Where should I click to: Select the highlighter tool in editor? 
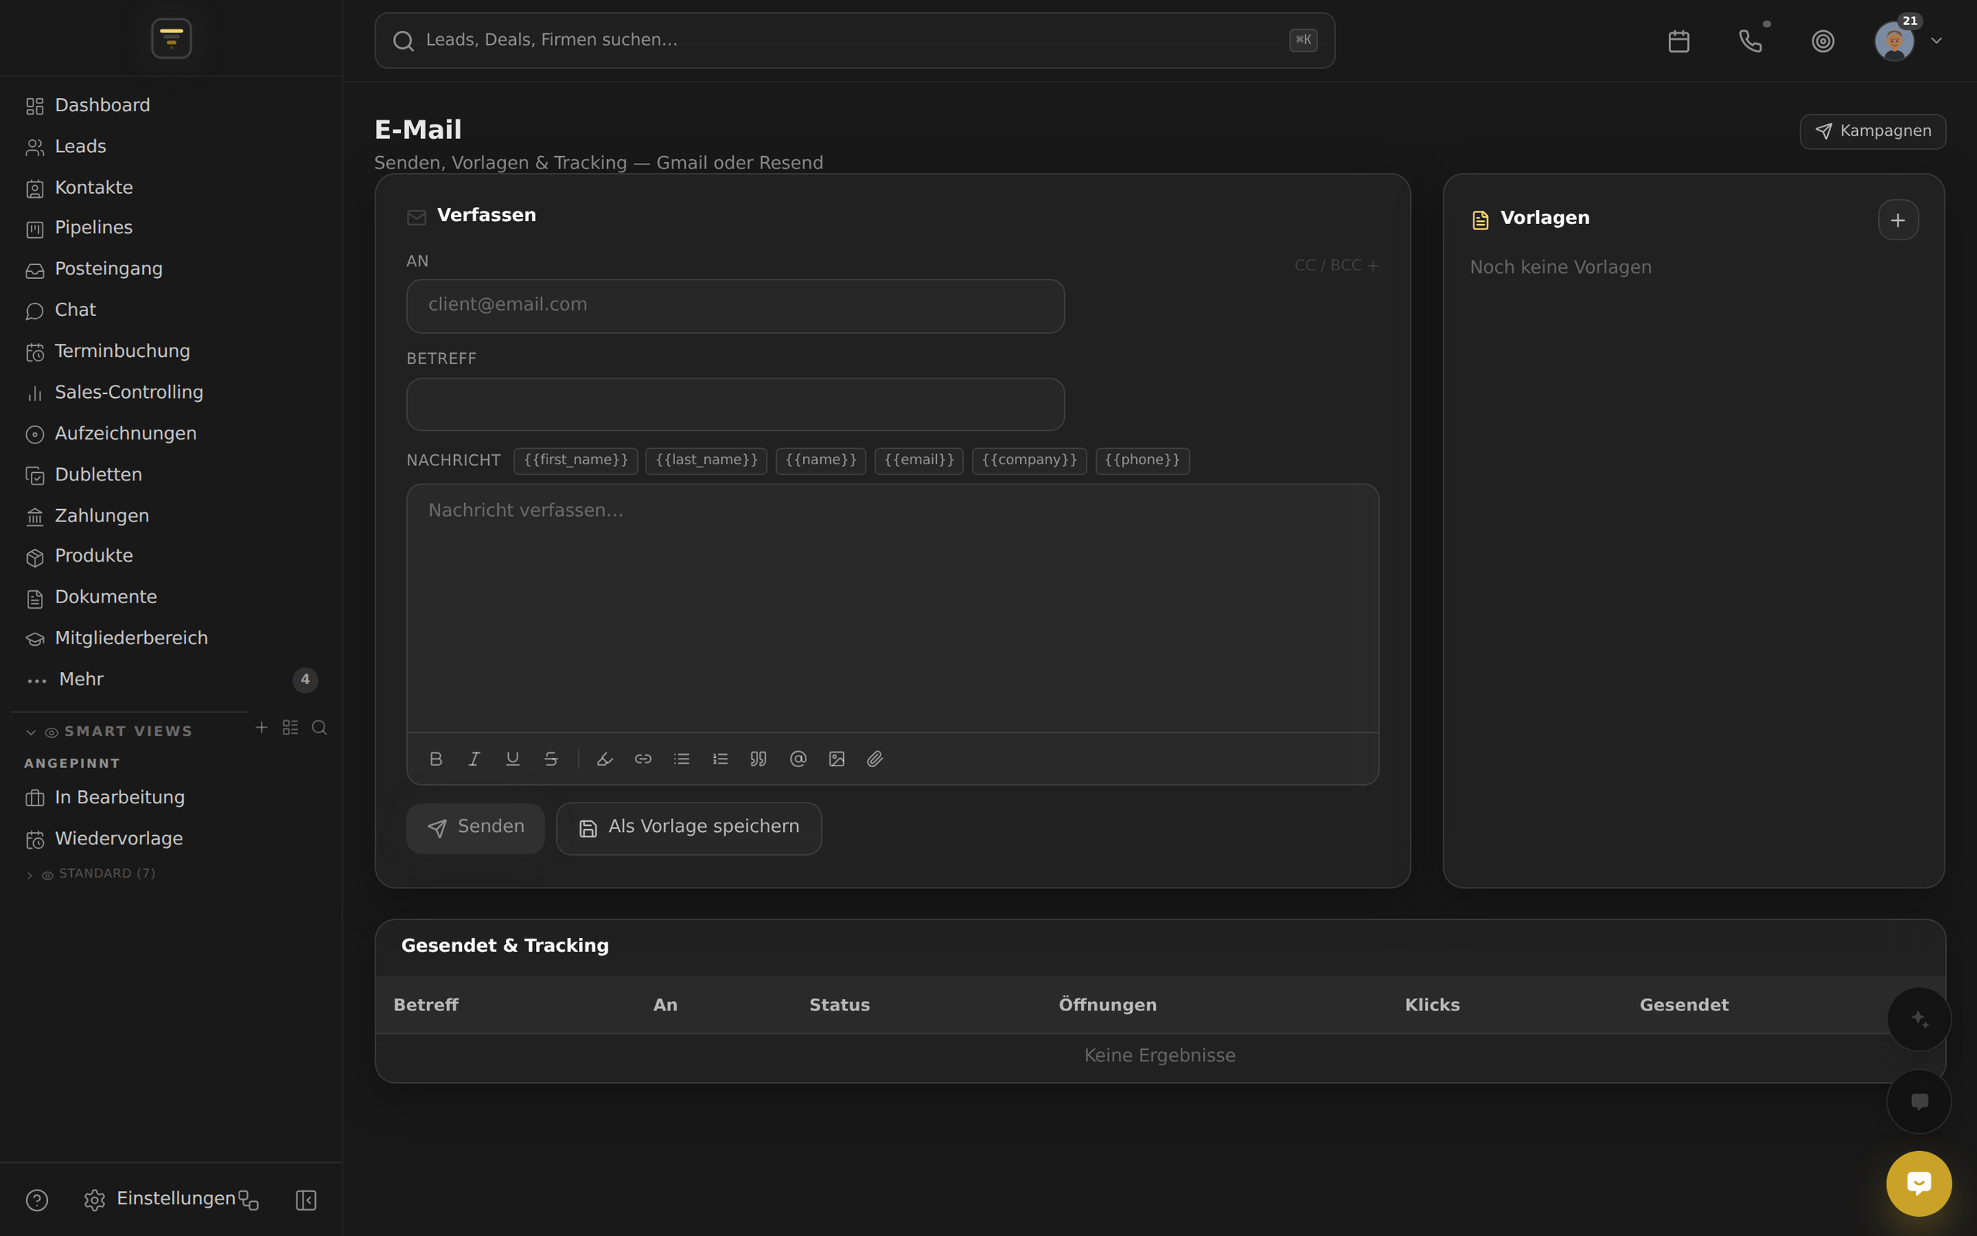tap(605, 759)
